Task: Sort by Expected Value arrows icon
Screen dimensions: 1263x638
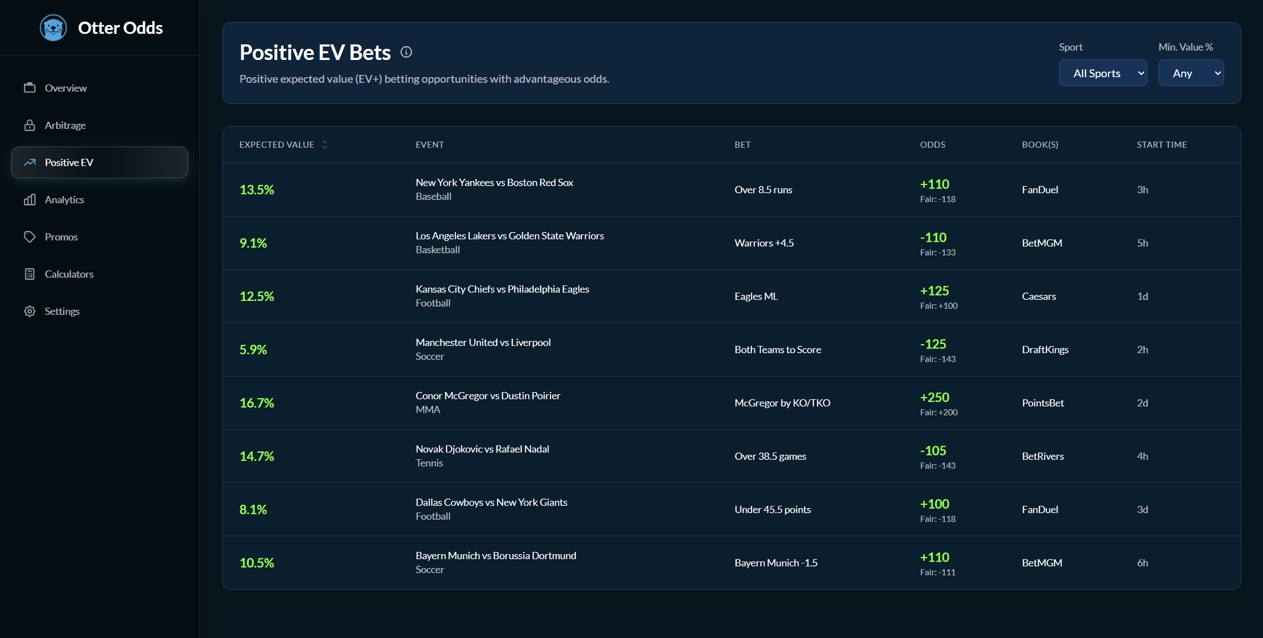Action: coord(325,144)
